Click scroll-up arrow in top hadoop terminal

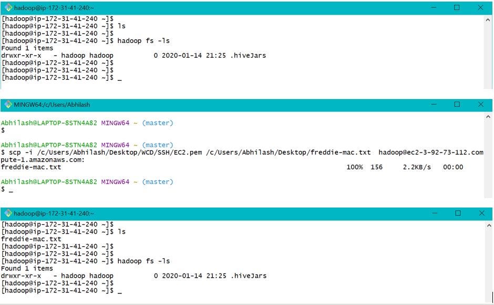click(488, 20)
